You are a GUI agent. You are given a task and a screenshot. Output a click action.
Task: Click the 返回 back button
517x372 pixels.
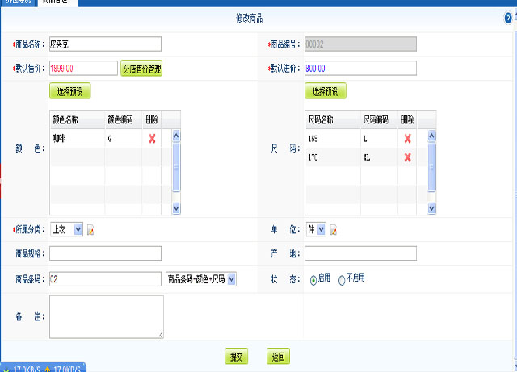click(277, 356)
